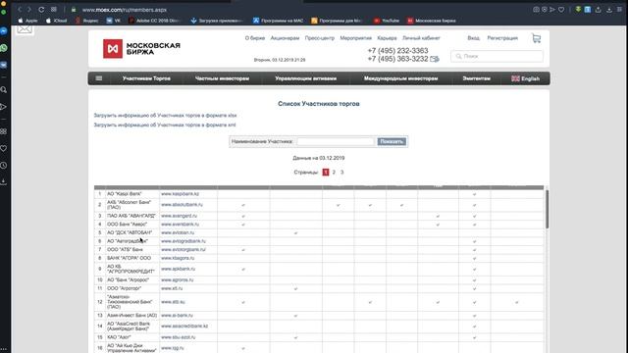Download participants list in xml format
Viewport: 628px width, 353px height.
coord(165,125)
